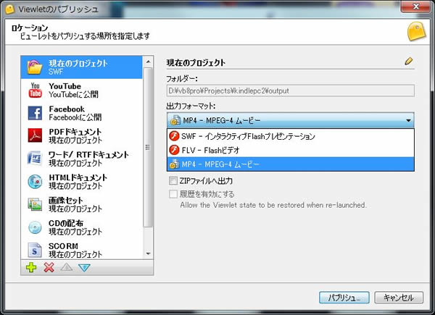The height and width of the screenshot is (315, 435).
Task: Toggle the 履歴を有効にする checkbox
Action: (173, 194)
